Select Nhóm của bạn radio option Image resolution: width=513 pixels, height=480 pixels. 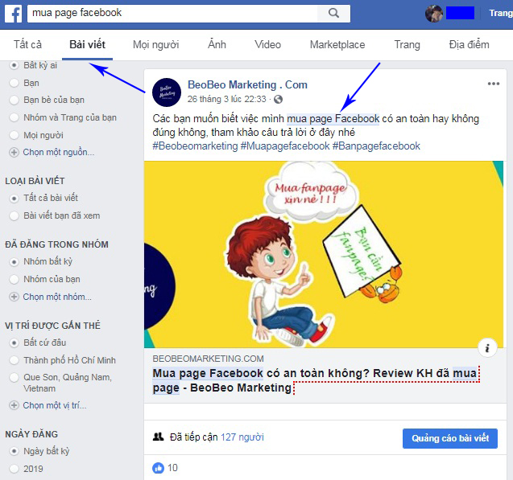14,280
